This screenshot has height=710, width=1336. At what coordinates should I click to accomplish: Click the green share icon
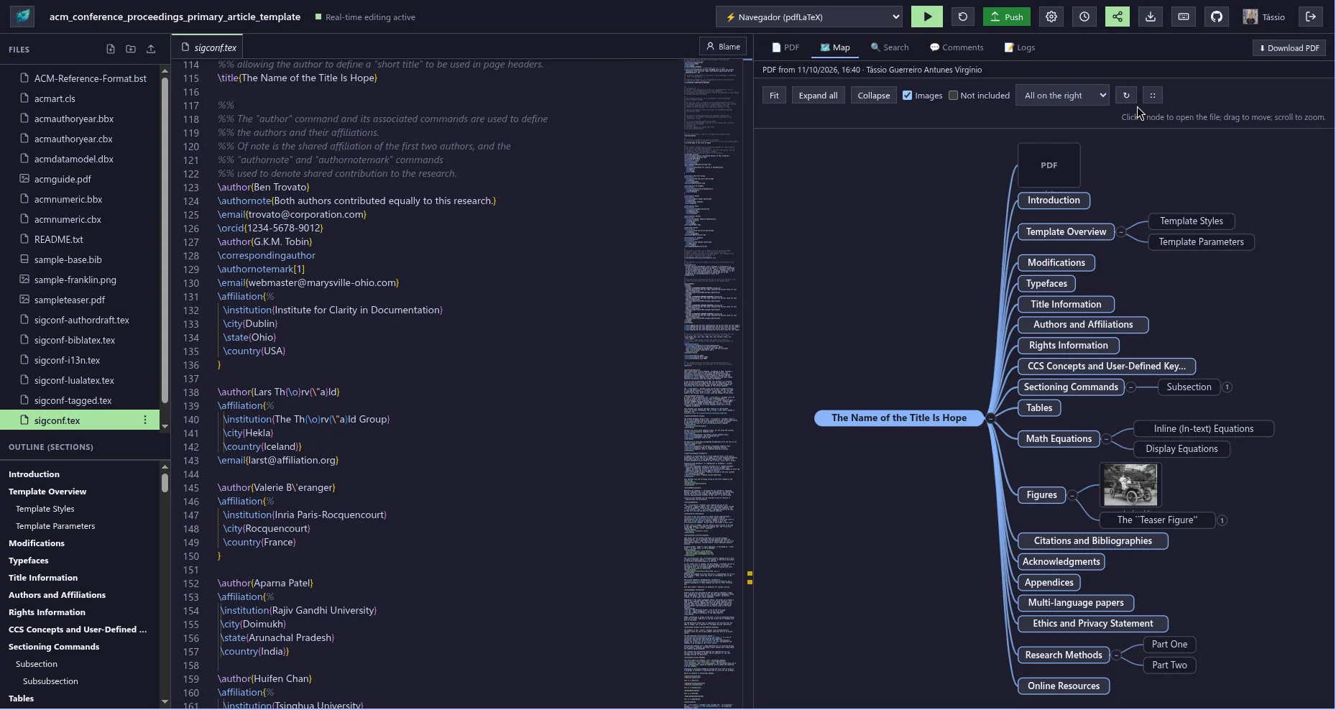pyautogui.click(x=1118, y=17)
